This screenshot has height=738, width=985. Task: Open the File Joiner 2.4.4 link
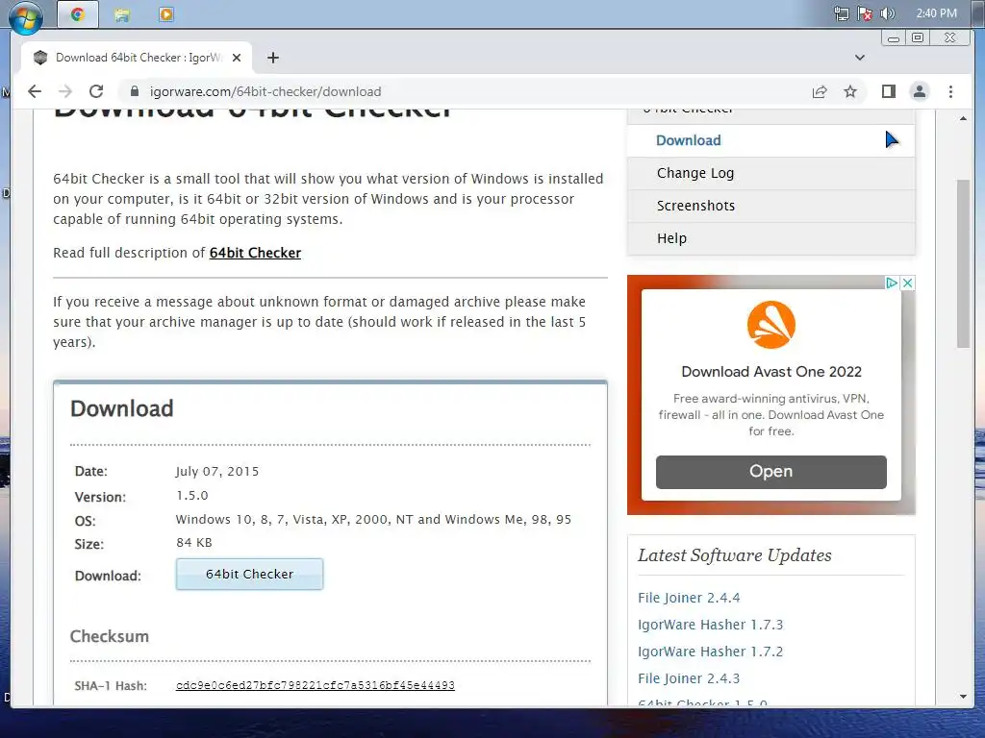pyautogui.click(x=689, y=598)
